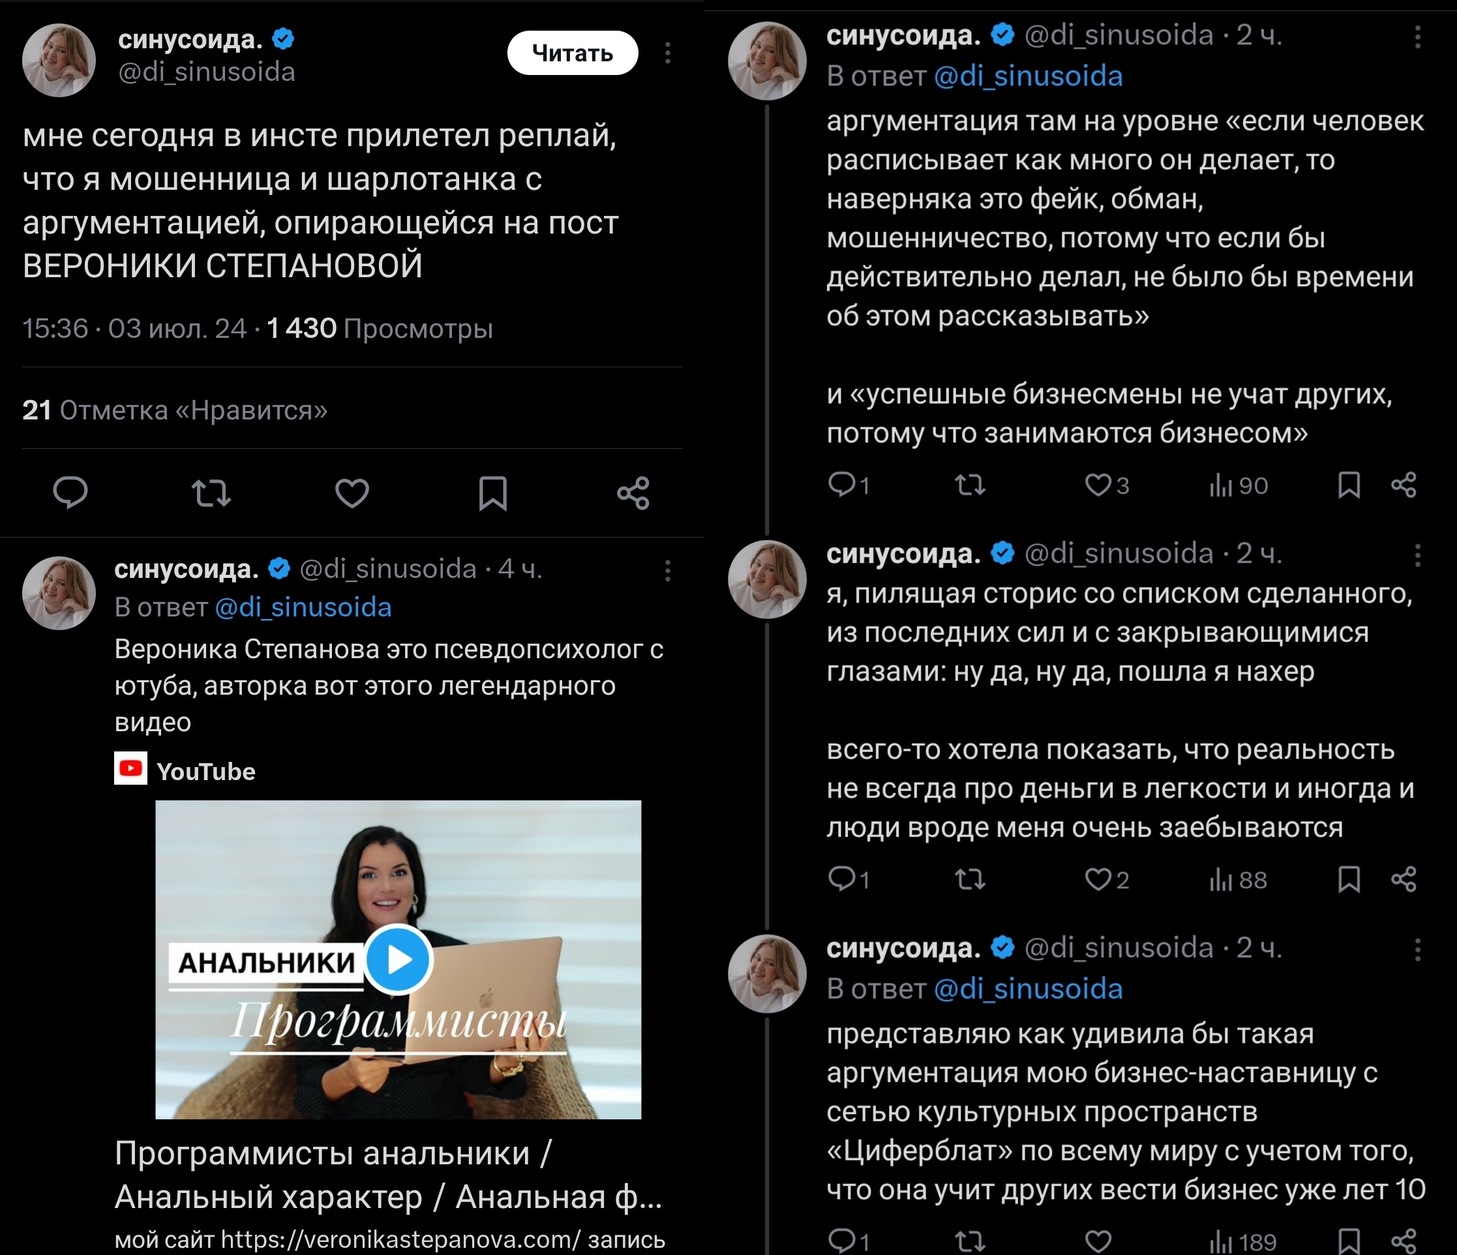This screenshot has width=1457, height=1255.
Task: Open @di_sinusoida mention link in the 4 ч. reply
Action: pos(303,607)
